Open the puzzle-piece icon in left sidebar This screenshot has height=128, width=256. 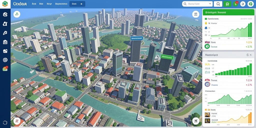[5, 24]
